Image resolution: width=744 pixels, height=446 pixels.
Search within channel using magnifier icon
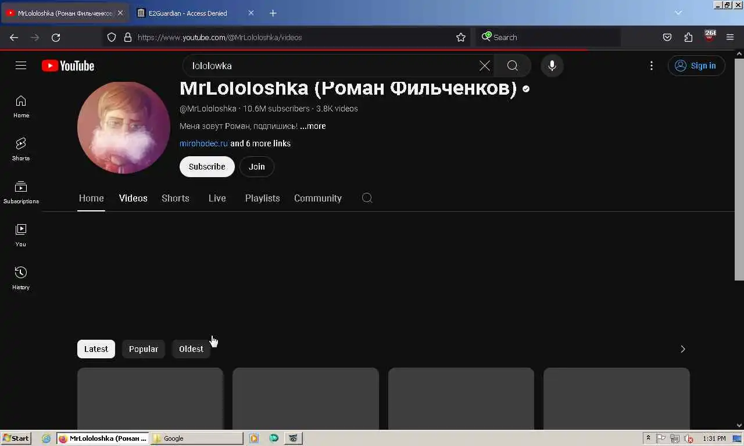(x=367, y=198)
